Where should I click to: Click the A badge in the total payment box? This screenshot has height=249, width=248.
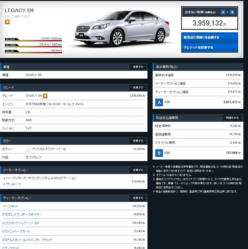(223, 12)
